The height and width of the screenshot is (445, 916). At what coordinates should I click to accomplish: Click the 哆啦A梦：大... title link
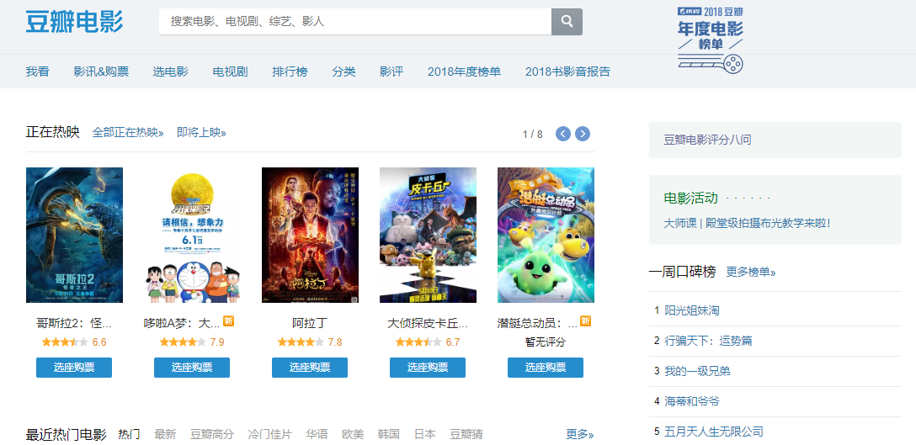point(182,323)
